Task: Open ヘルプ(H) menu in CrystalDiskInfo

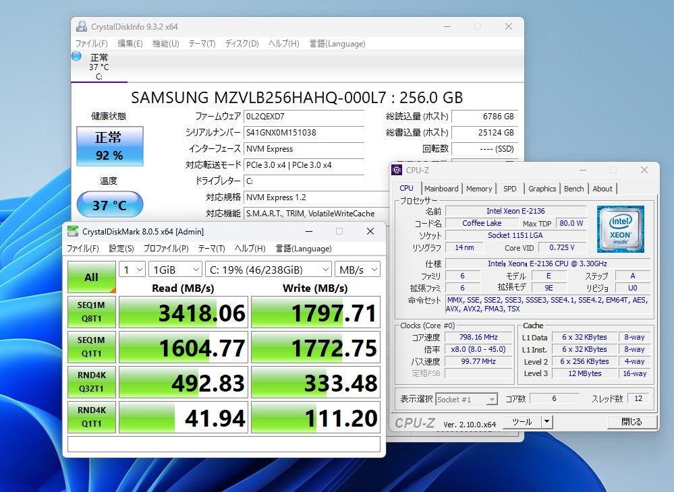Action: click(x=283, y=44)
